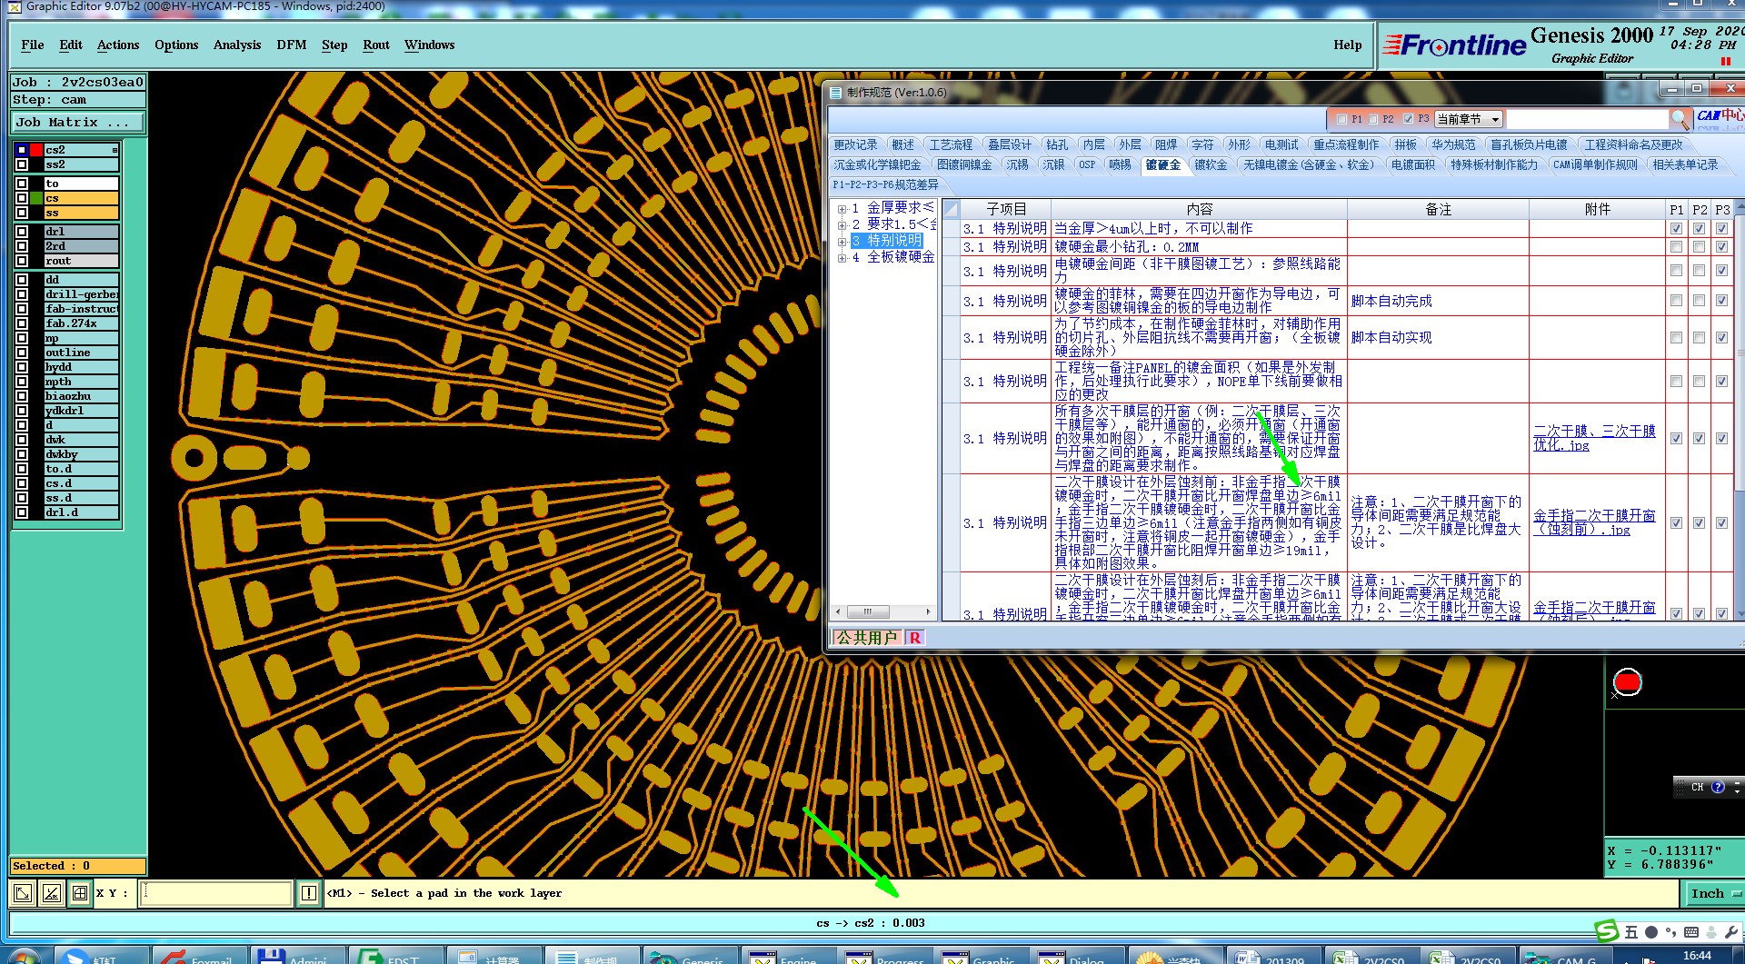Click the XY coordinate input field
Screen dimensions: 1745x964
click(216, 893)
